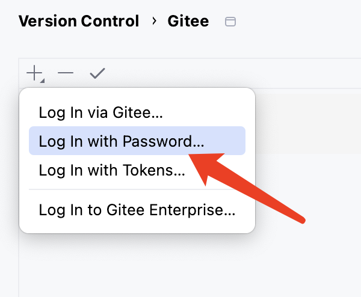Choose Log In via Gitee…

100,112
